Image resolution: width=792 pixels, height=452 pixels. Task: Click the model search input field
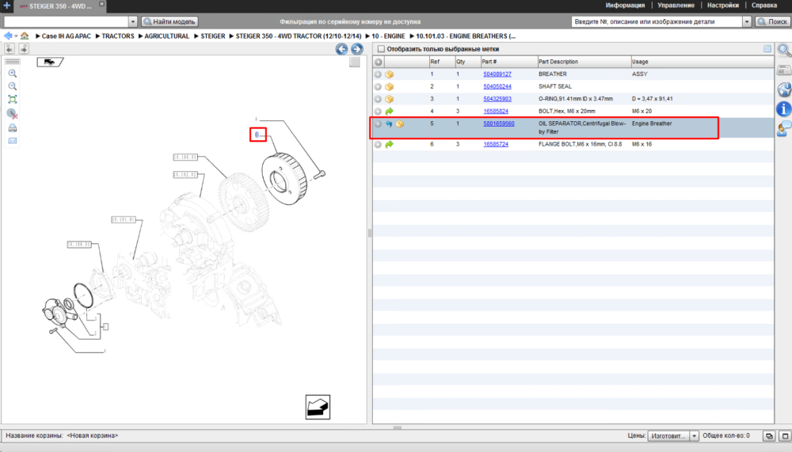pyautogui.click(x=67, y=21)
